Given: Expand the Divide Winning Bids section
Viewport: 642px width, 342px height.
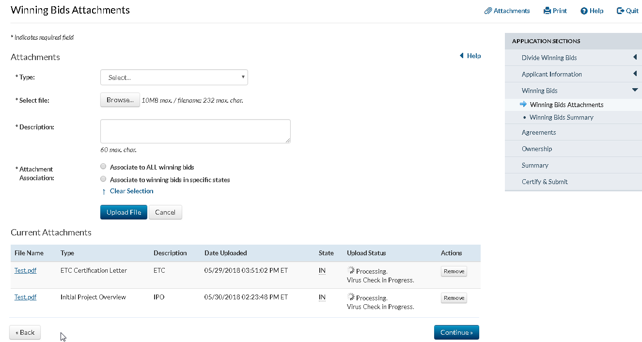Looking at the screenshot, I should [635, 58].
